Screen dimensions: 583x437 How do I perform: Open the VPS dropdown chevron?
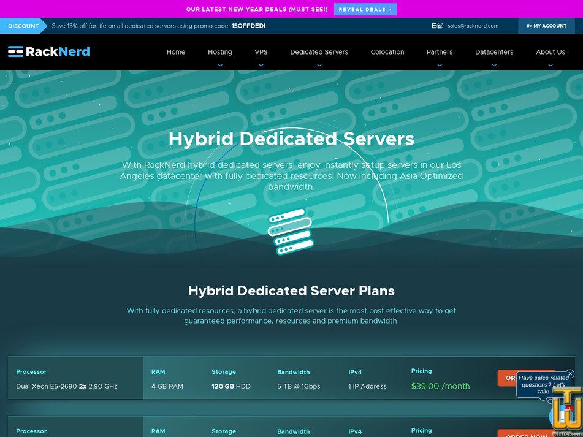coord(261,64)
